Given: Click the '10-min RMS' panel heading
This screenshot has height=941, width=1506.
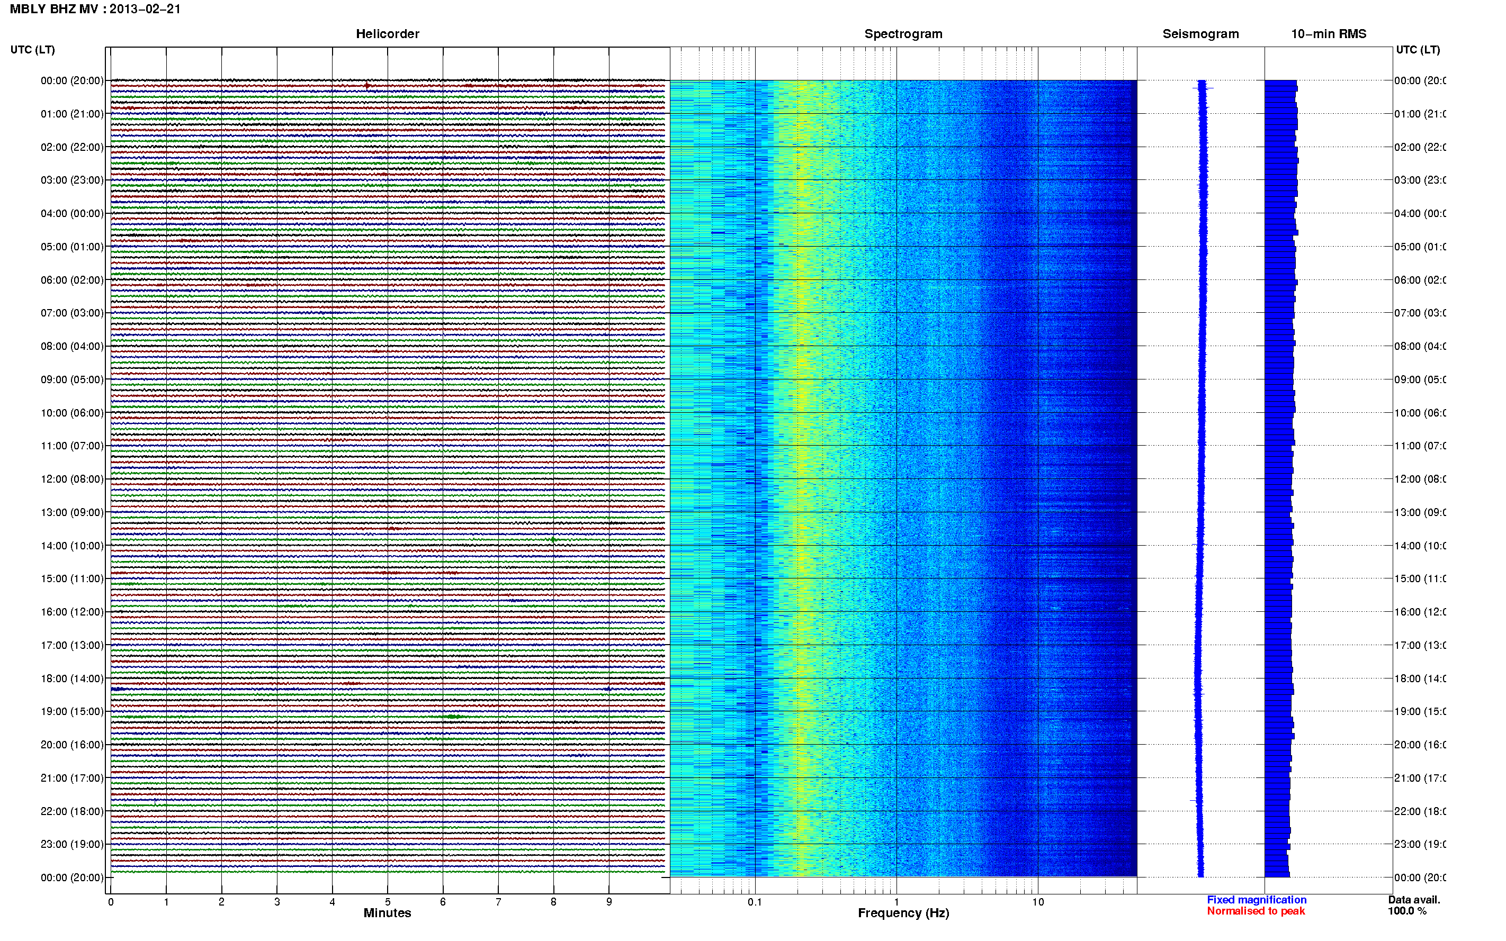Looking at the screenshot, I should pos(1329,34).
